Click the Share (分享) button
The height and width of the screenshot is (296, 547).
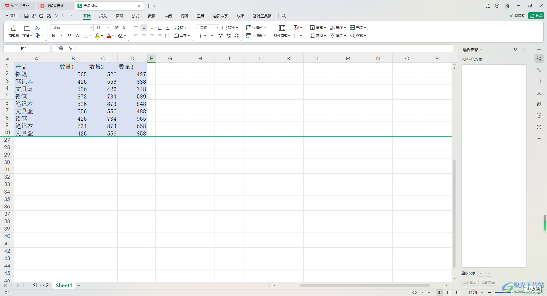pyautogui.click(x=536, y=16)
